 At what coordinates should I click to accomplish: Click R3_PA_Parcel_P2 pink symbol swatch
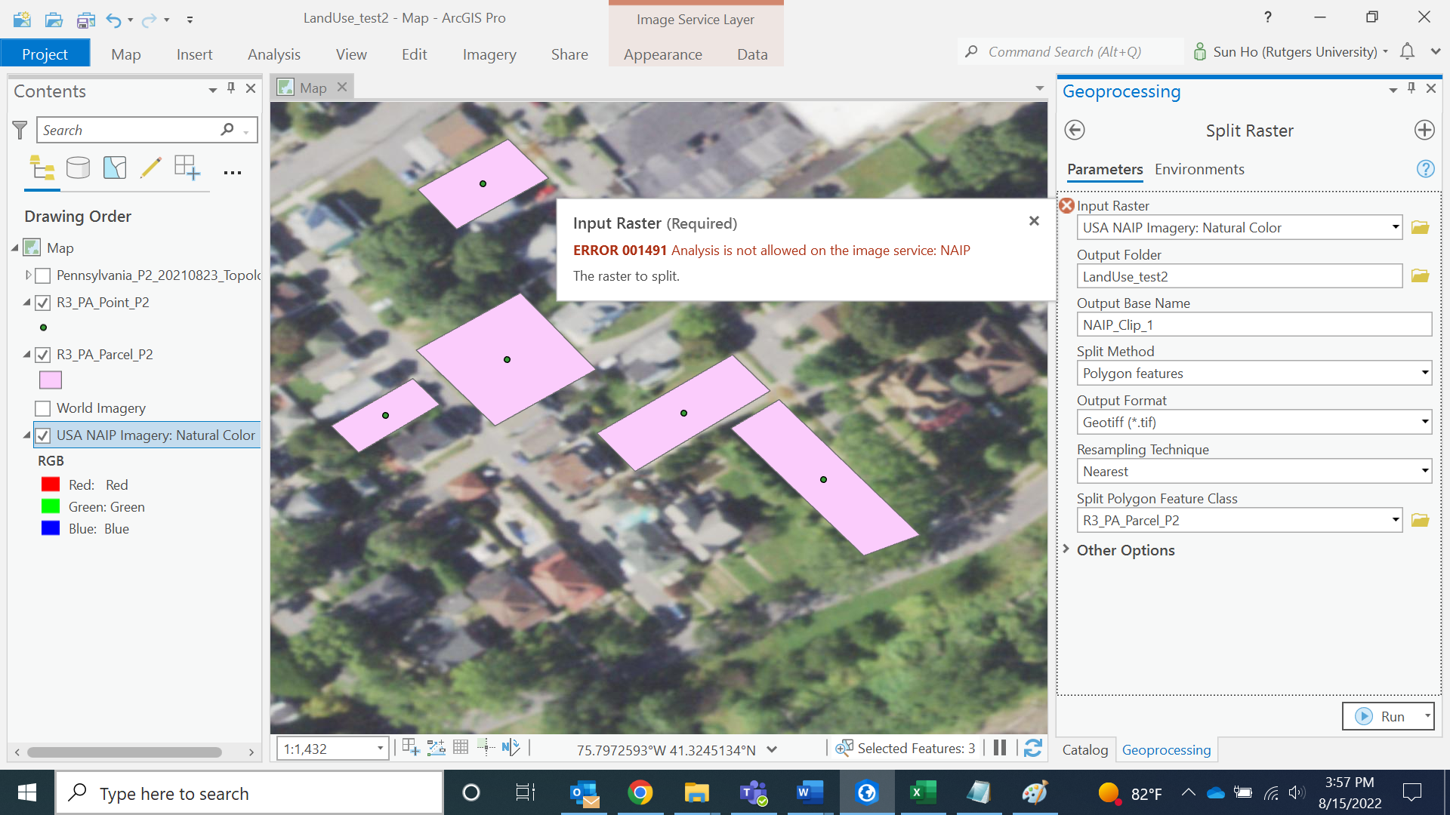click(51, 380)
